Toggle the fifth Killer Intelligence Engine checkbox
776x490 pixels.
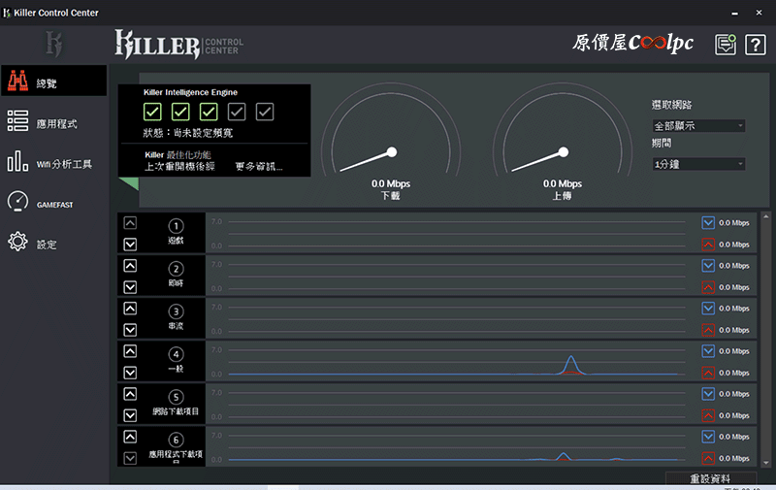(265, 112)
